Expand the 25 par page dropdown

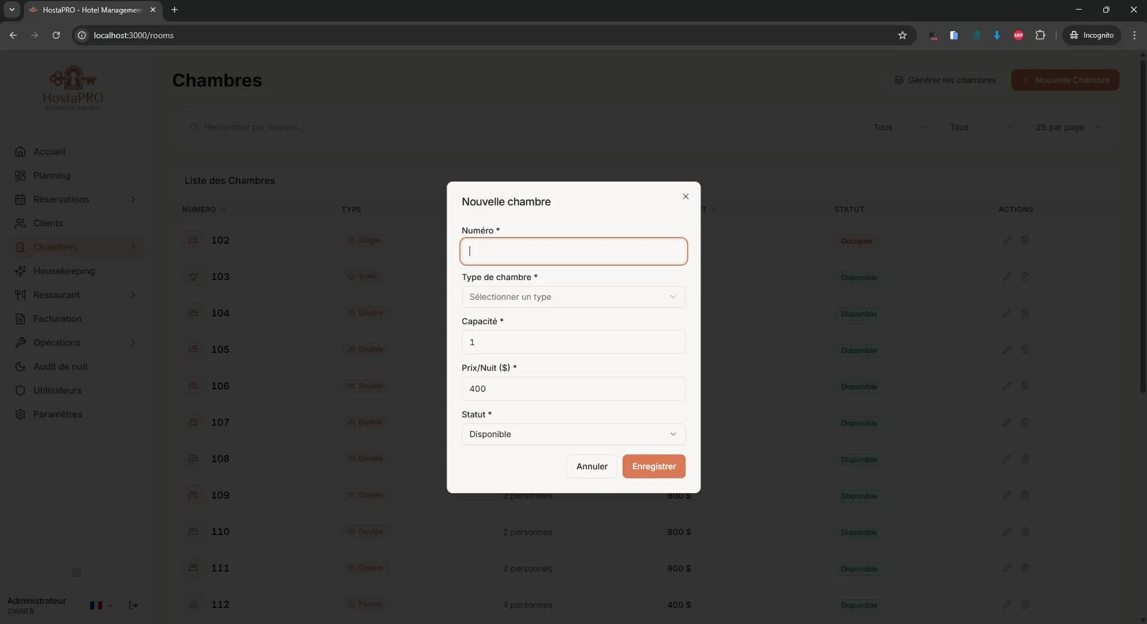1069,127
